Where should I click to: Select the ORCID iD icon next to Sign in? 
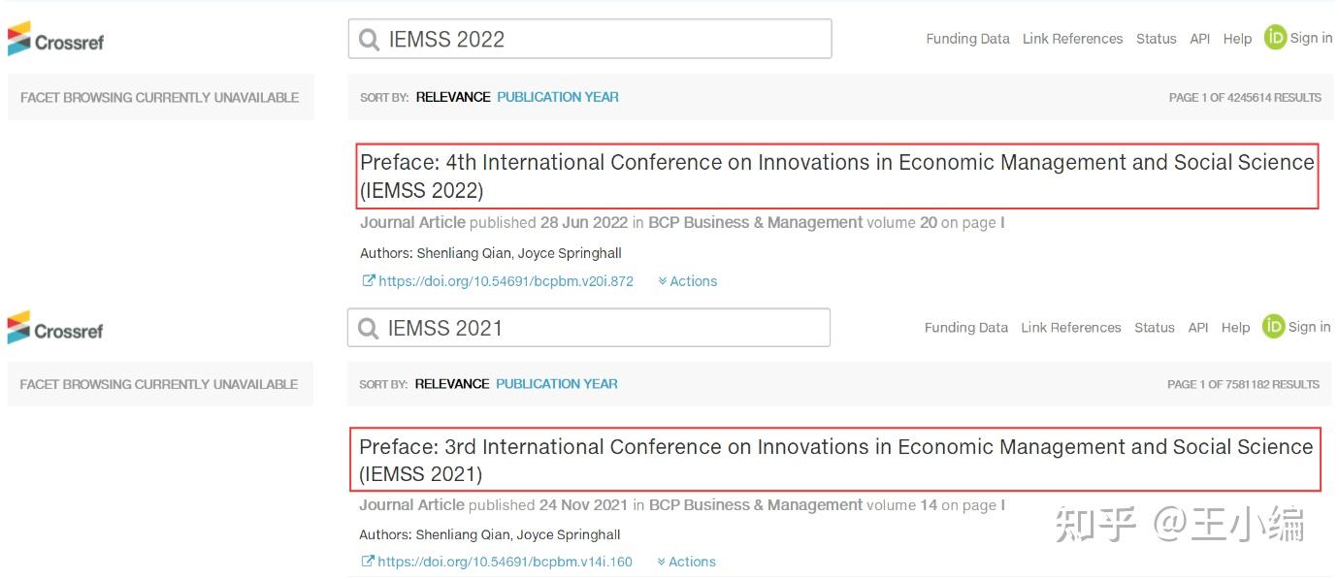pos(1274,38)
